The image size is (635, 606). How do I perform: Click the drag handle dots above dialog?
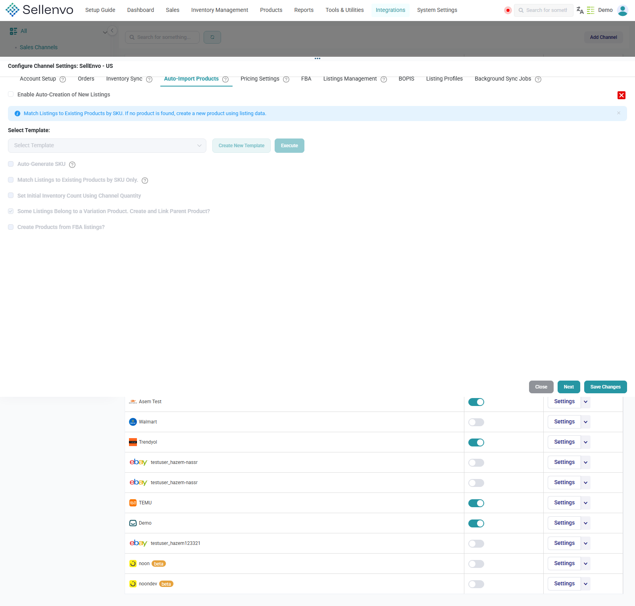click(x=317, y=58)
